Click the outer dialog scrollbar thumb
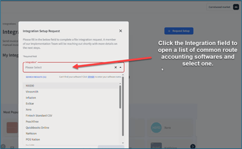The width and height of the screenshot is (242, 149). click(x=123, y=106)
